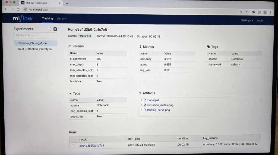
Task: Expand the confusion_matrix.png artifact node
Action: coord(141,105)
